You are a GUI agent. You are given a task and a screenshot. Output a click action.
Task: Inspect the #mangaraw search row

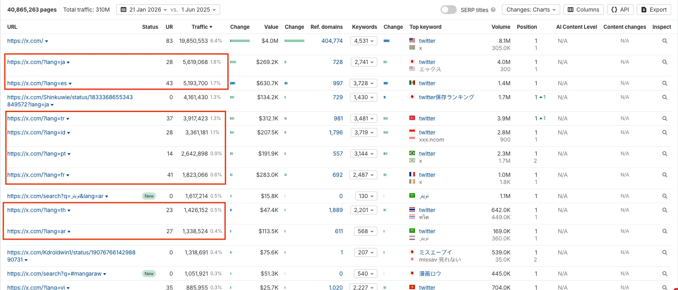[664, 274]
